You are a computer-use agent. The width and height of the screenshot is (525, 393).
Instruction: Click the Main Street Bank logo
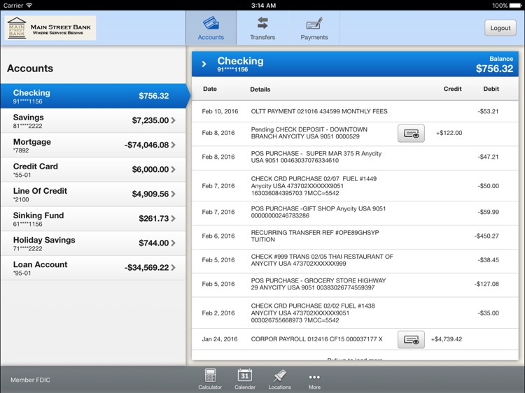50,28
